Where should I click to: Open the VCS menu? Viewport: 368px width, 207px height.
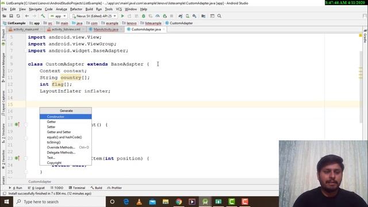point(119,9)
